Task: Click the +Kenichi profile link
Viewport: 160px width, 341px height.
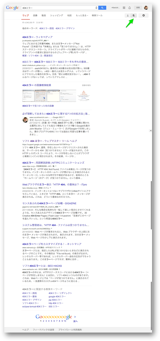Action: click(115, 8)
